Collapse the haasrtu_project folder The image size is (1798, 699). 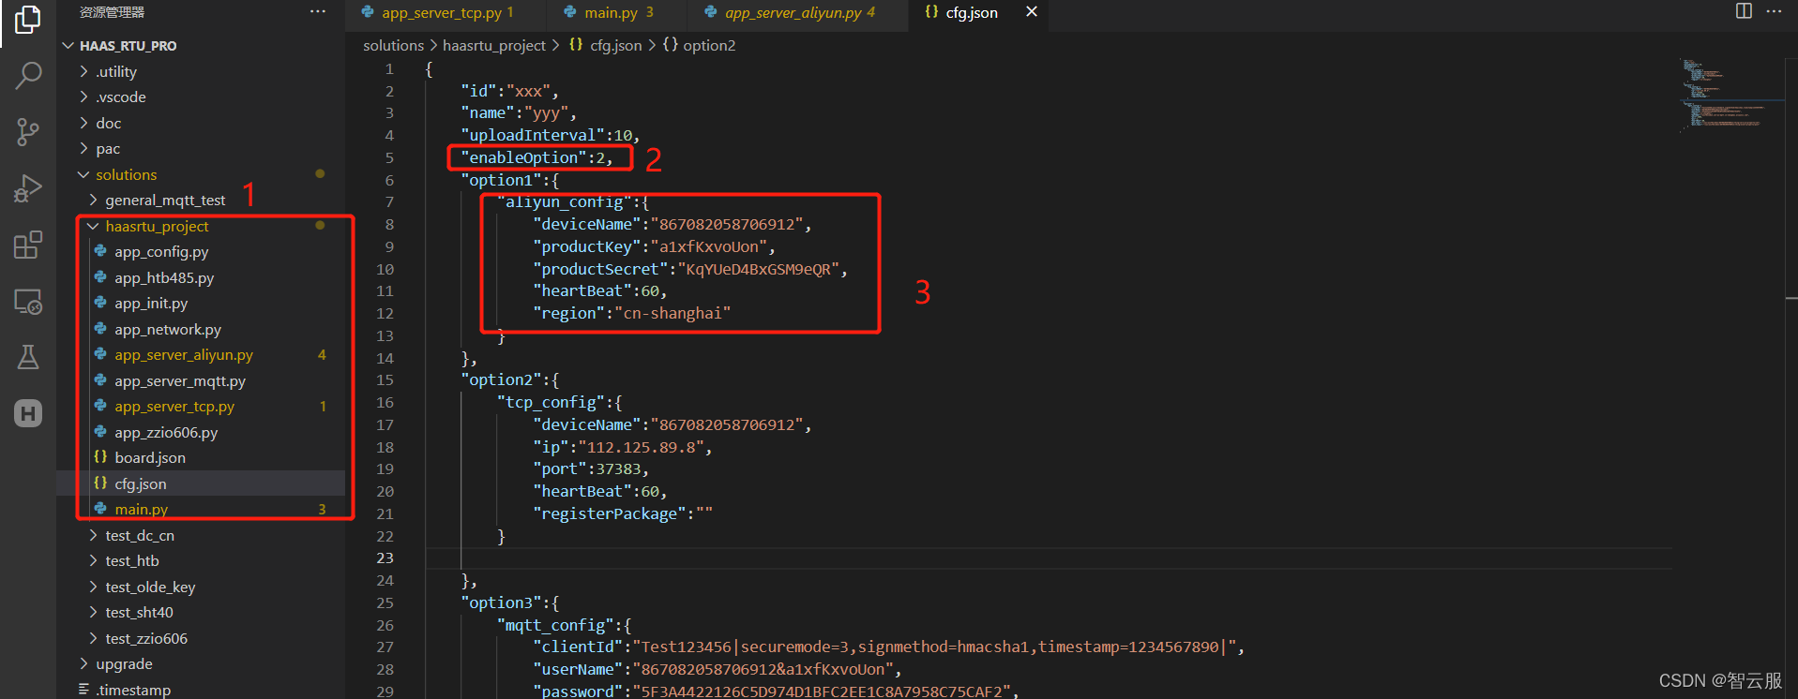pos(157,226)
